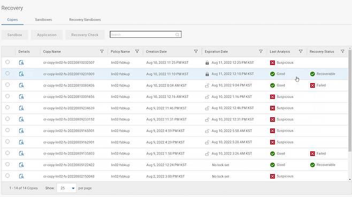This screenshot has height=197, width=352.
Task: Click the '1 - 14 of 14 Copies' text
Action: pos(24,188)
